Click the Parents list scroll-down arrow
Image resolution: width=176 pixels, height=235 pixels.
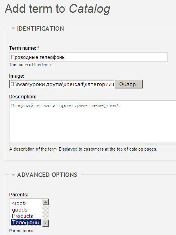[x=46, y=223]
